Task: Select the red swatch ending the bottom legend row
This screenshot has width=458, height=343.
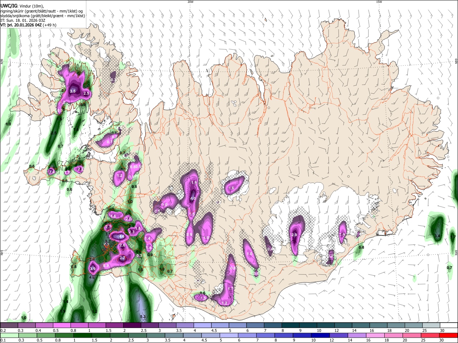Action: coord(449,335)
